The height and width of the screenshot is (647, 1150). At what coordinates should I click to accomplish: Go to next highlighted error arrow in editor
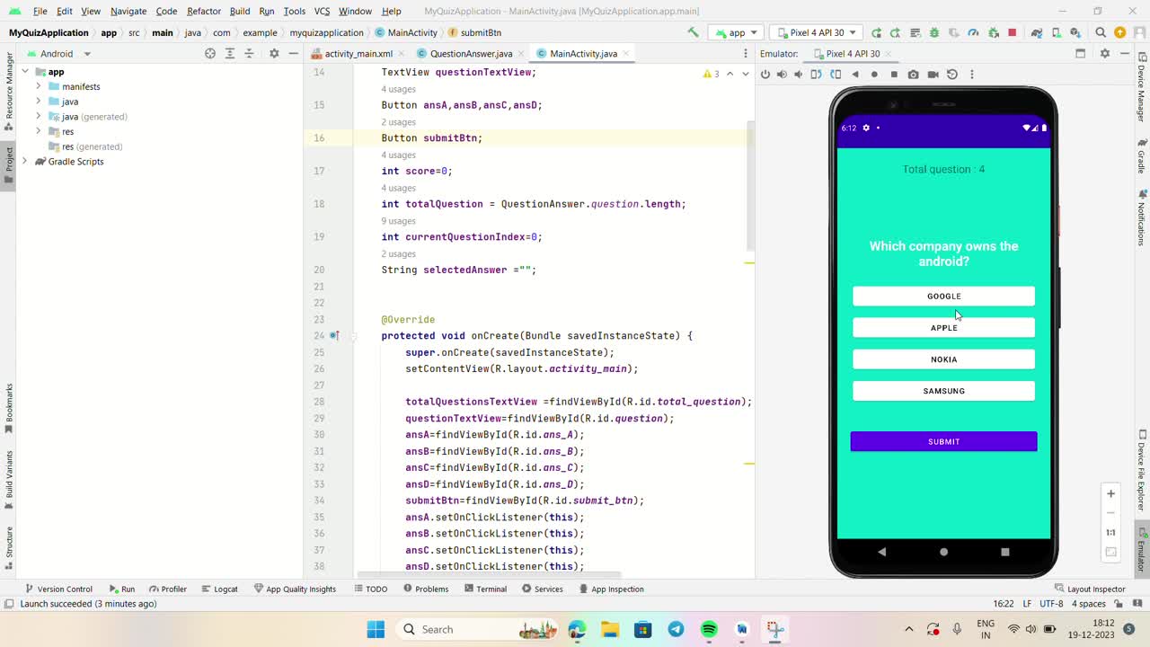(745, 74)
